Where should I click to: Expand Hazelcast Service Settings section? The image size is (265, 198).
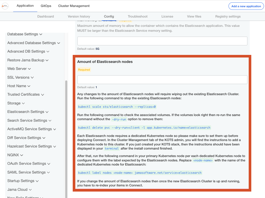click(32, 146)
